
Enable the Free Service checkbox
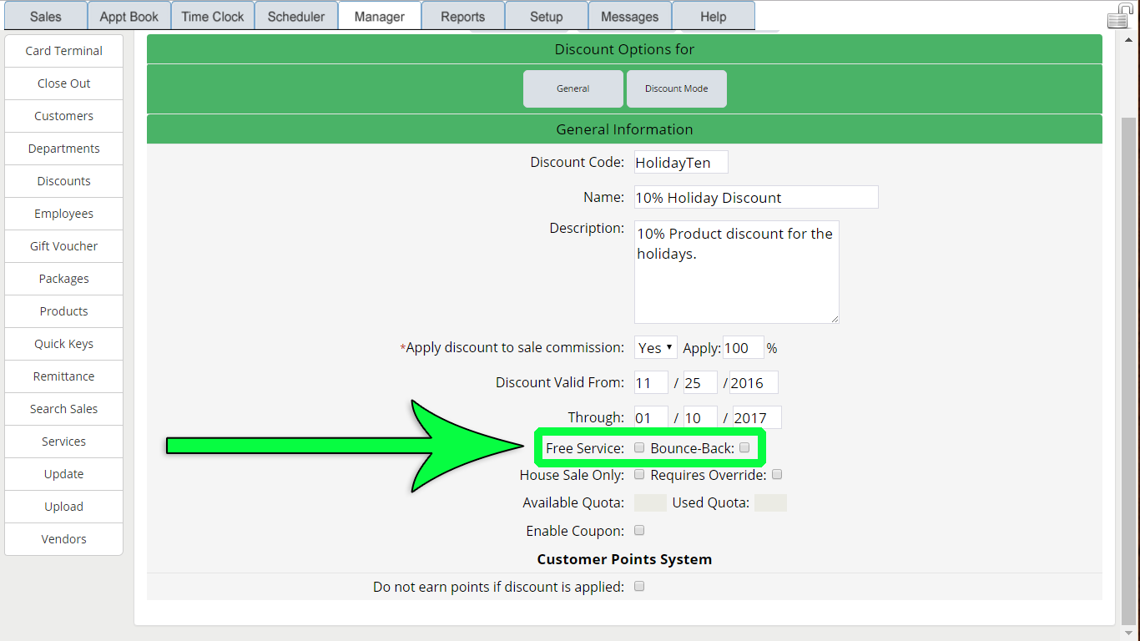639,448
